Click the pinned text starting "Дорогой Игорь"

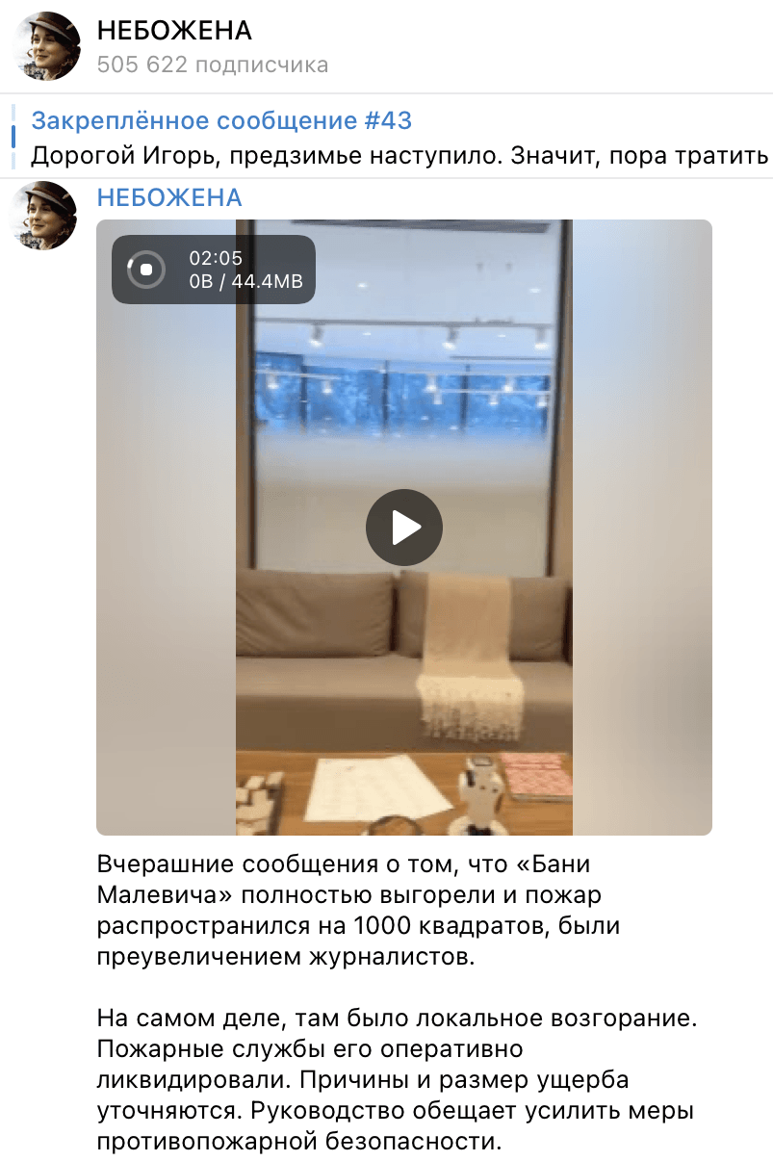pyautogui.click(x=399, y=156)
